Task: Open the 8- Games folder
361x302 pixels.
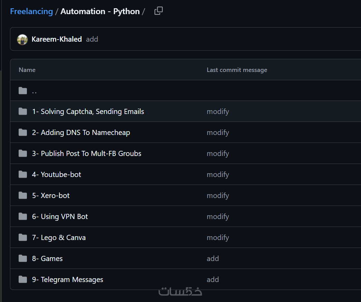Action: (47, 259)
